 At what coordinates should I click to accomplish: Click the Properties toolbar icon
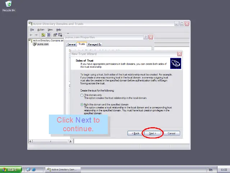pos(55,35)
